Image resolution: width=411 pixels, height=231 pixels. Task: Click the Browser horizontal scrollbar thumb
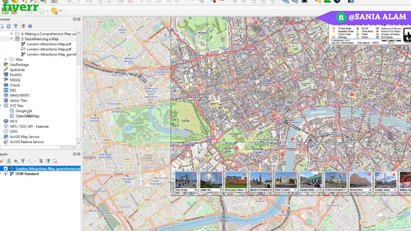(x=30, y=148)
